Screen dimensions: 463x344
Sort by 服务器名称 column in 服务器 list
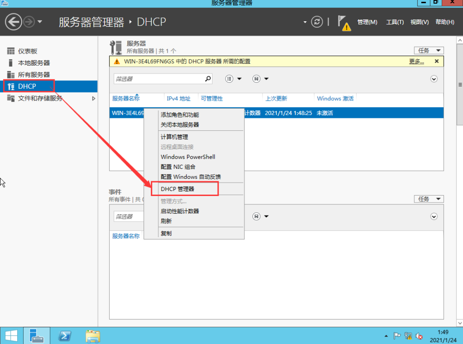click(x=126, y=98)
